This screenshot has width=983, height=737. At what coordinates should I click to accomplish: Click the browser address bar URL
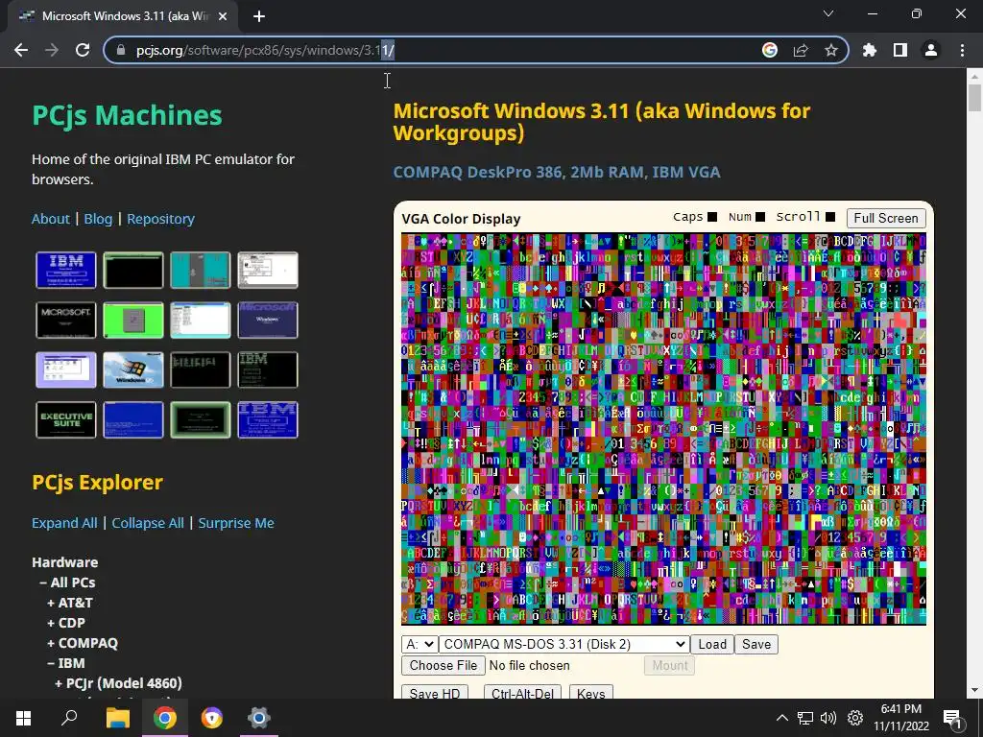point(265,50)
